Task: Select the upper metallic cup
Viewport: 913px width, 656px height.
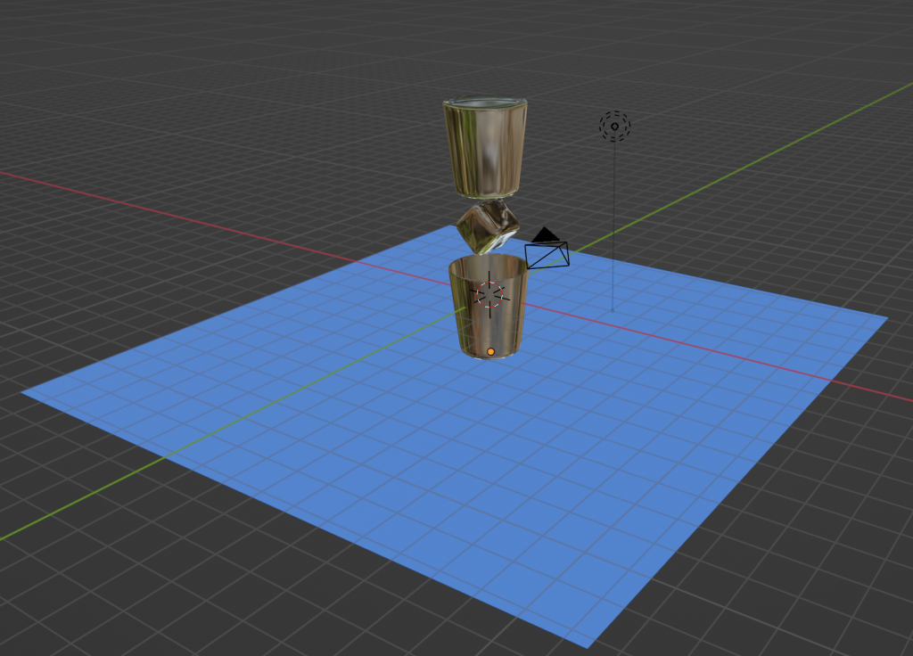Action: click(483, 152)
